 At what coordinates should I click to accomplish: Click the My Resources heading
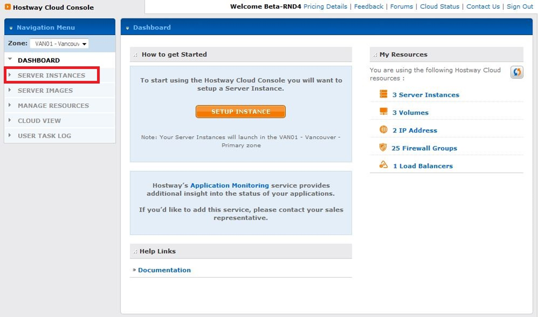[403, 54]
